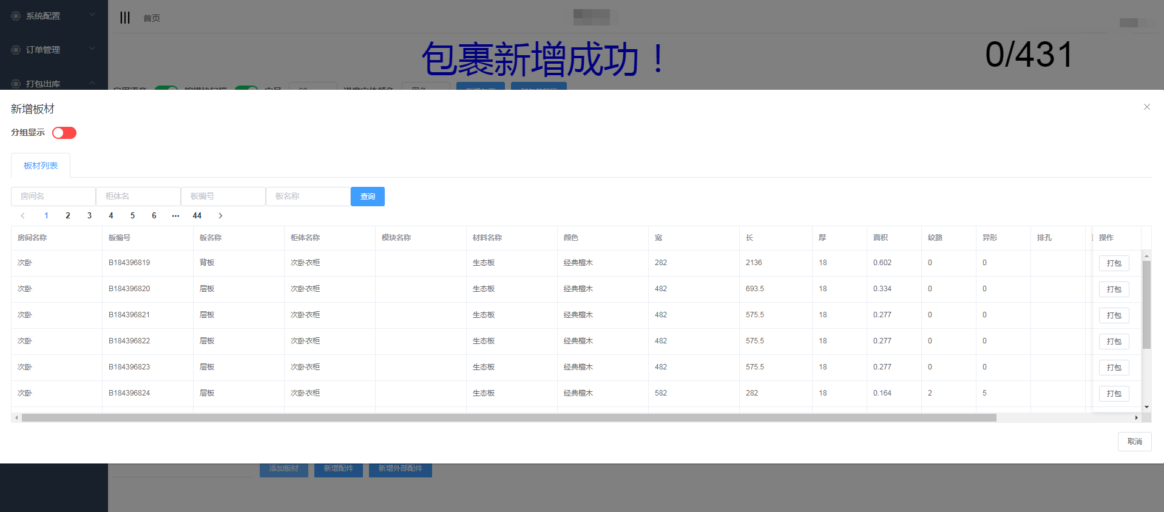Close the 新增板材 dialog with X icon

click(x=1146, y=107)
